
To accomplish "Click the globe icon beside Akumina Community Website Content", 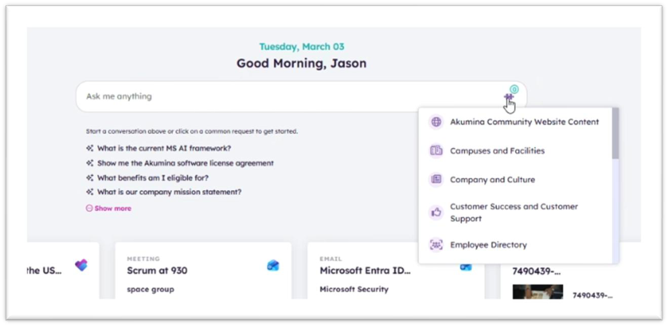I will pos(436,122).
